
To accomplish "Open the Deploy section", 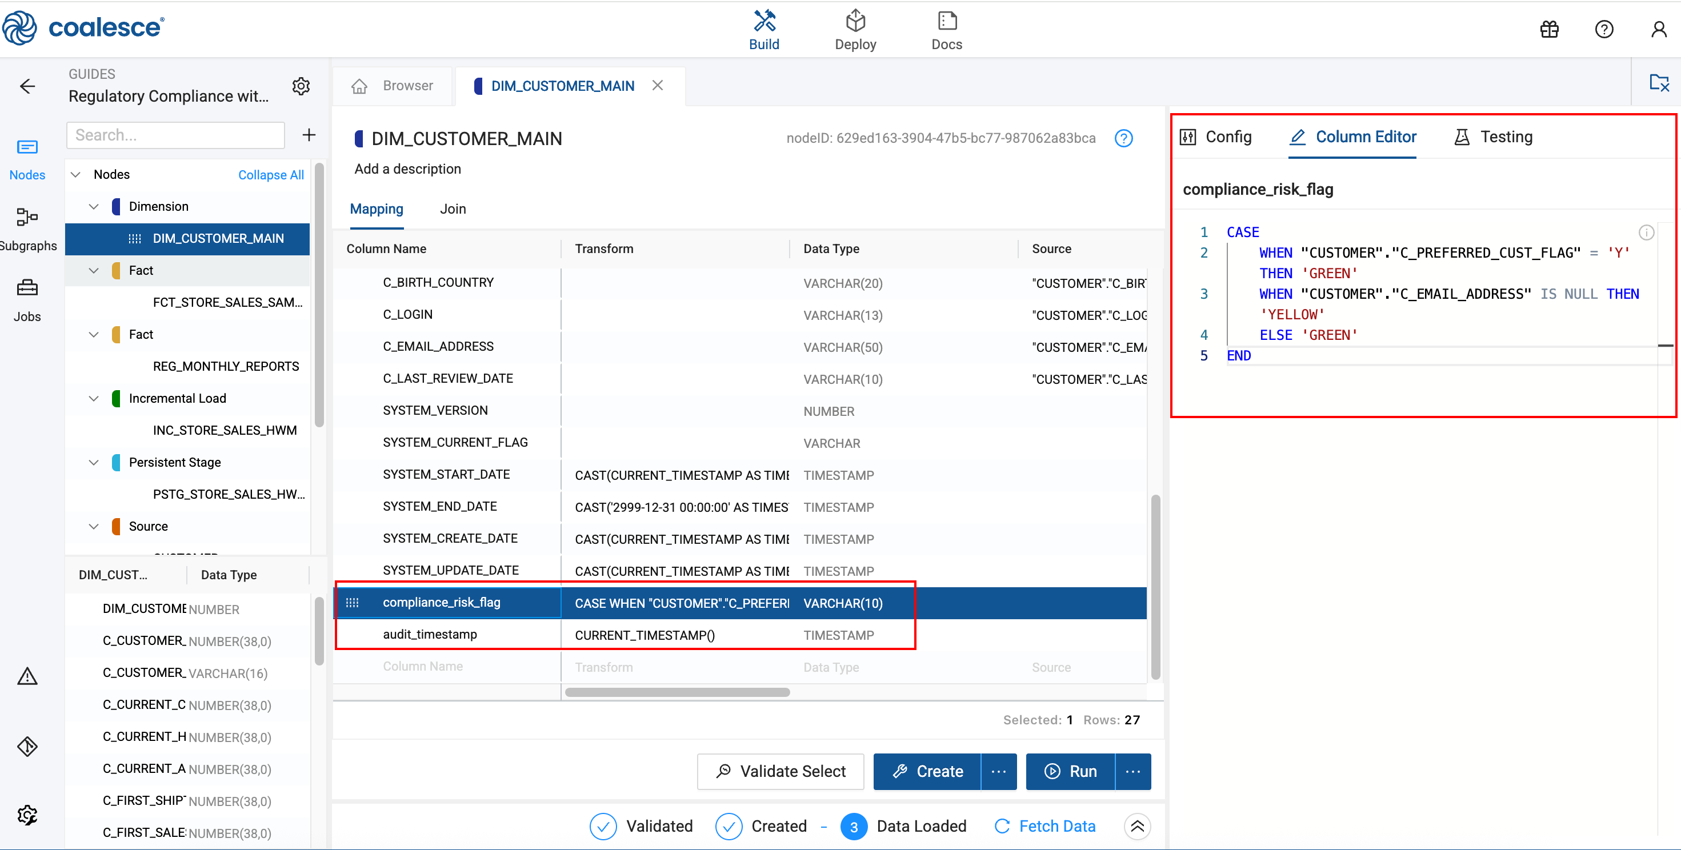I will tap(855, 30).
